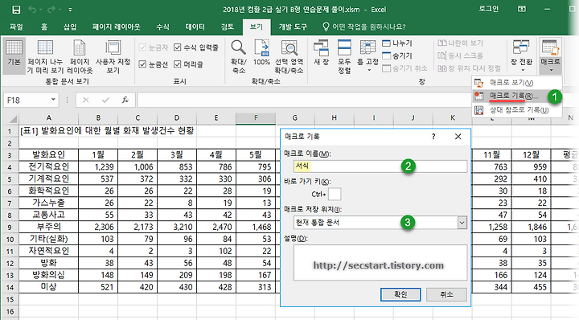The width and height of the screenshot is (579, 320).
Task: Click the 어떤 작업을 원하시나요 search box
Action: point(364,27)
